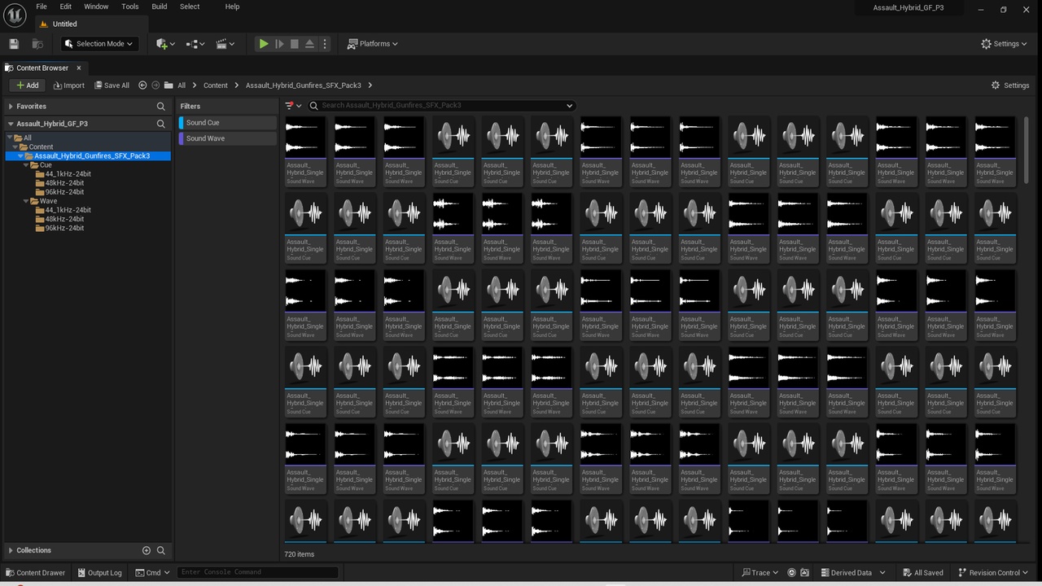
Task: Open the filter options dropdown icon
Action: 293,106
